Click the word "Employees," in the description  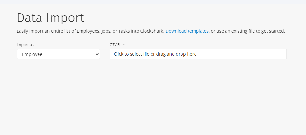tap(89, 31)
